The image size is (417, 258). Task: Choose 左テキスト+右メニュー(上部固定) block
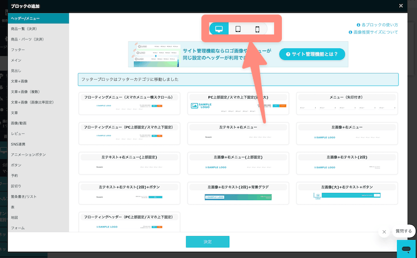pos(129,163)
